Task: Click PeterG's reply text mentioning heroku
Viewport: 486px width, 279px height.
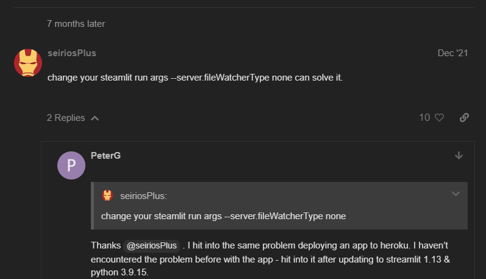Action: pyautogui.click(x=270, y=259)
